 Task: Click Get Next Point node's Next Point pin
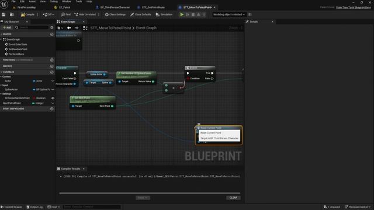click(x=112, y=106)
